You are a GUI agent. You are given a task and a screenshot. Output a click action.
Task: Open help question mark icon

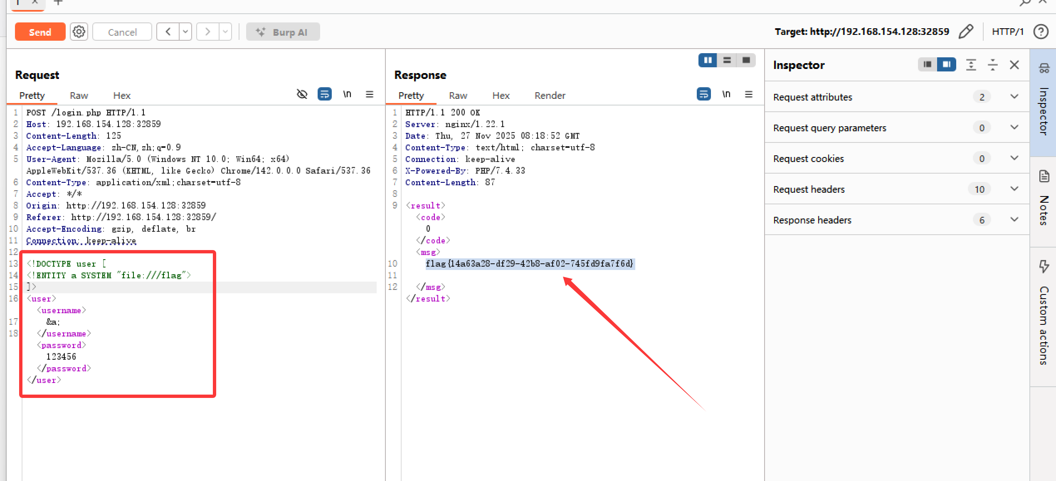(x=1041, y=32)
